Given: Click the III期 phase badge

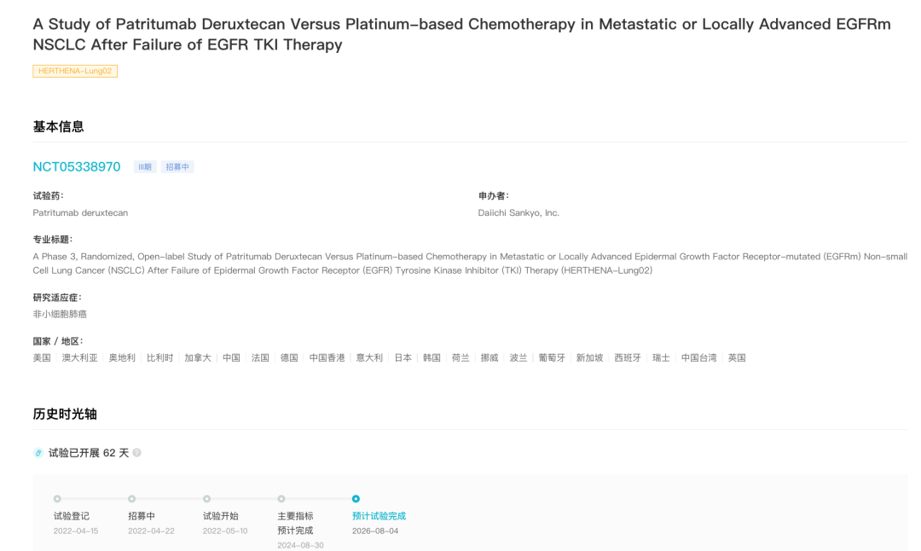Looking at the screenshot, I should click(x=145, y=167).
